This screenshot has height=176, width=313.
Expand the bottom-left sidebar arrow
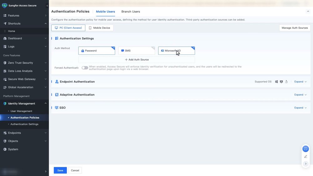[x=46, y=171]
